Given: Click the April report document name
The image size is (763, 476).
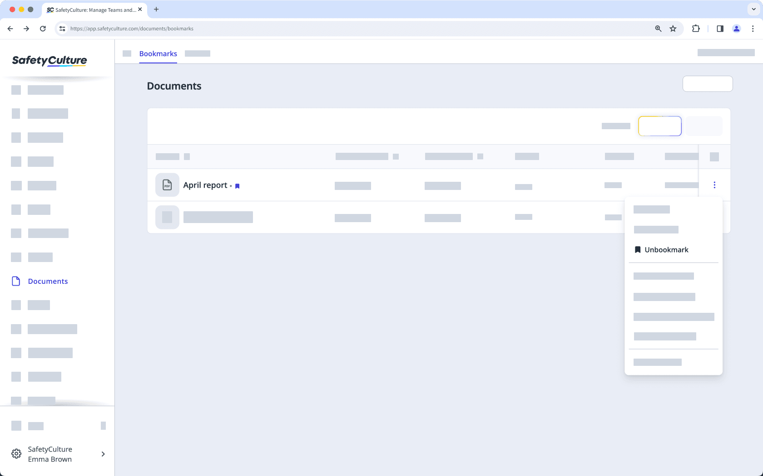Looking at the screenshot, I should click(x=205, y=185).
